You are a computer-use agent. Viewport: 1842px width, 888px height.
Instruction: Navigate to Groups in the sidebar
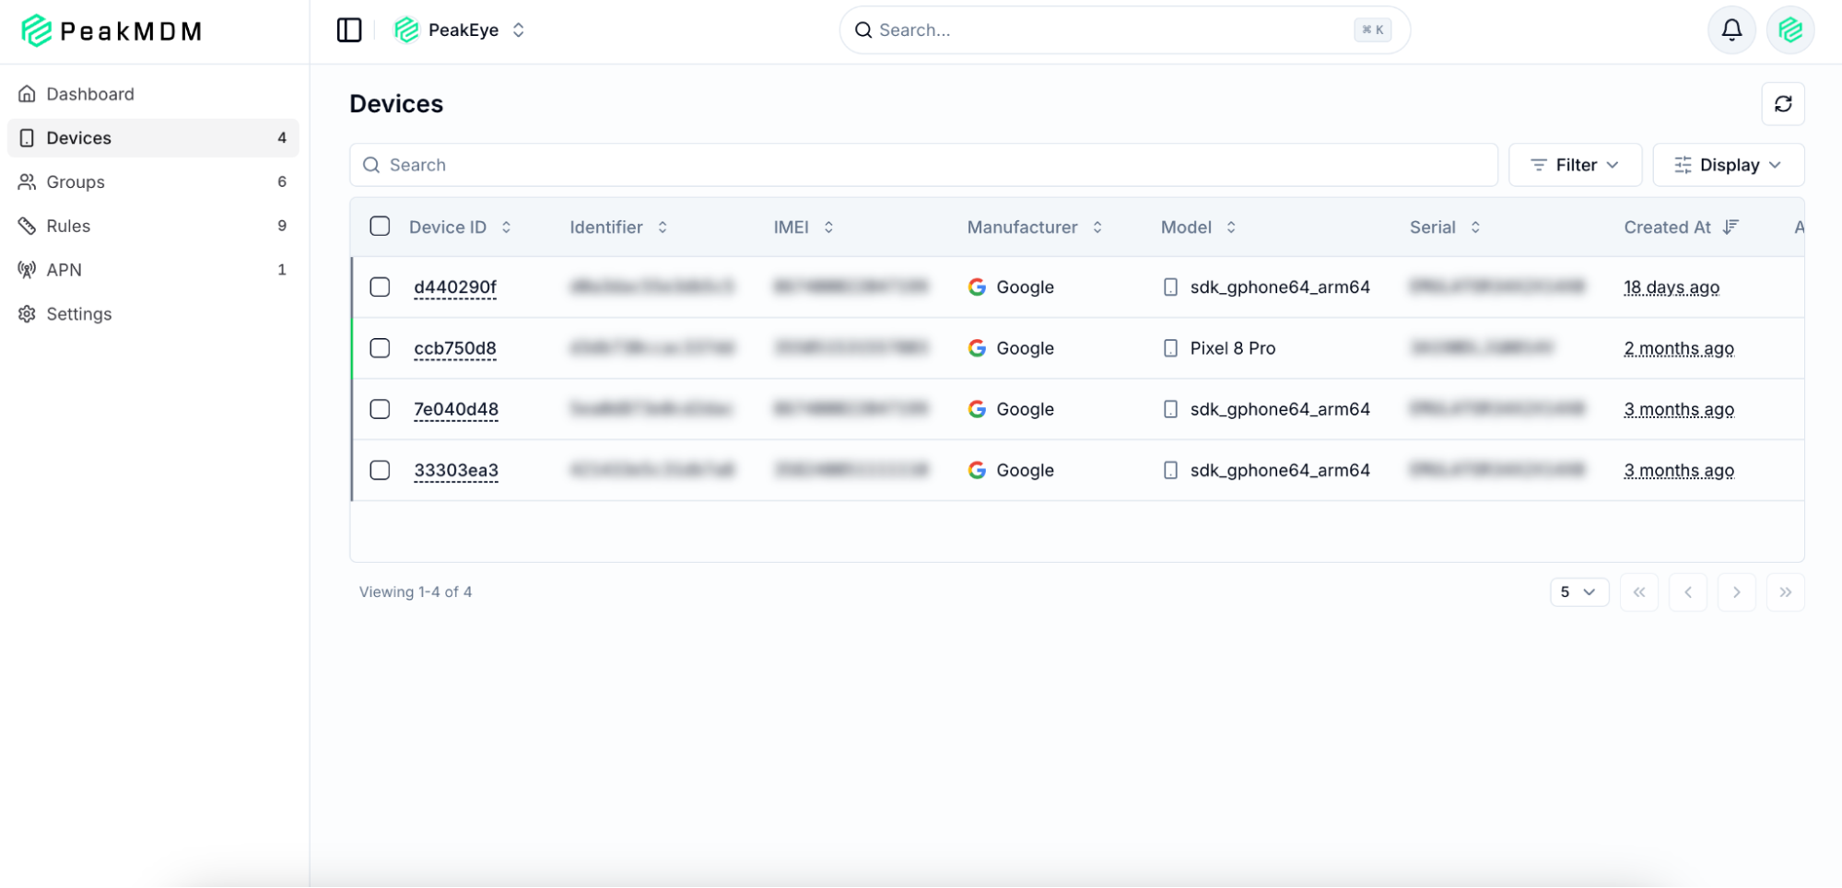[x=76, y=182]
